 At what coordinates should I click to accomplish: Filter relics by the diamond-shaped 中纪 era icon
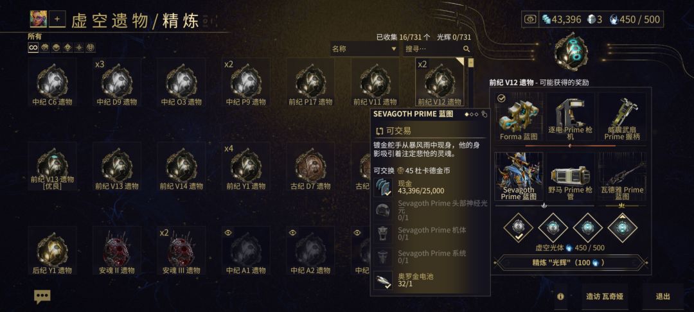(67, 48)
